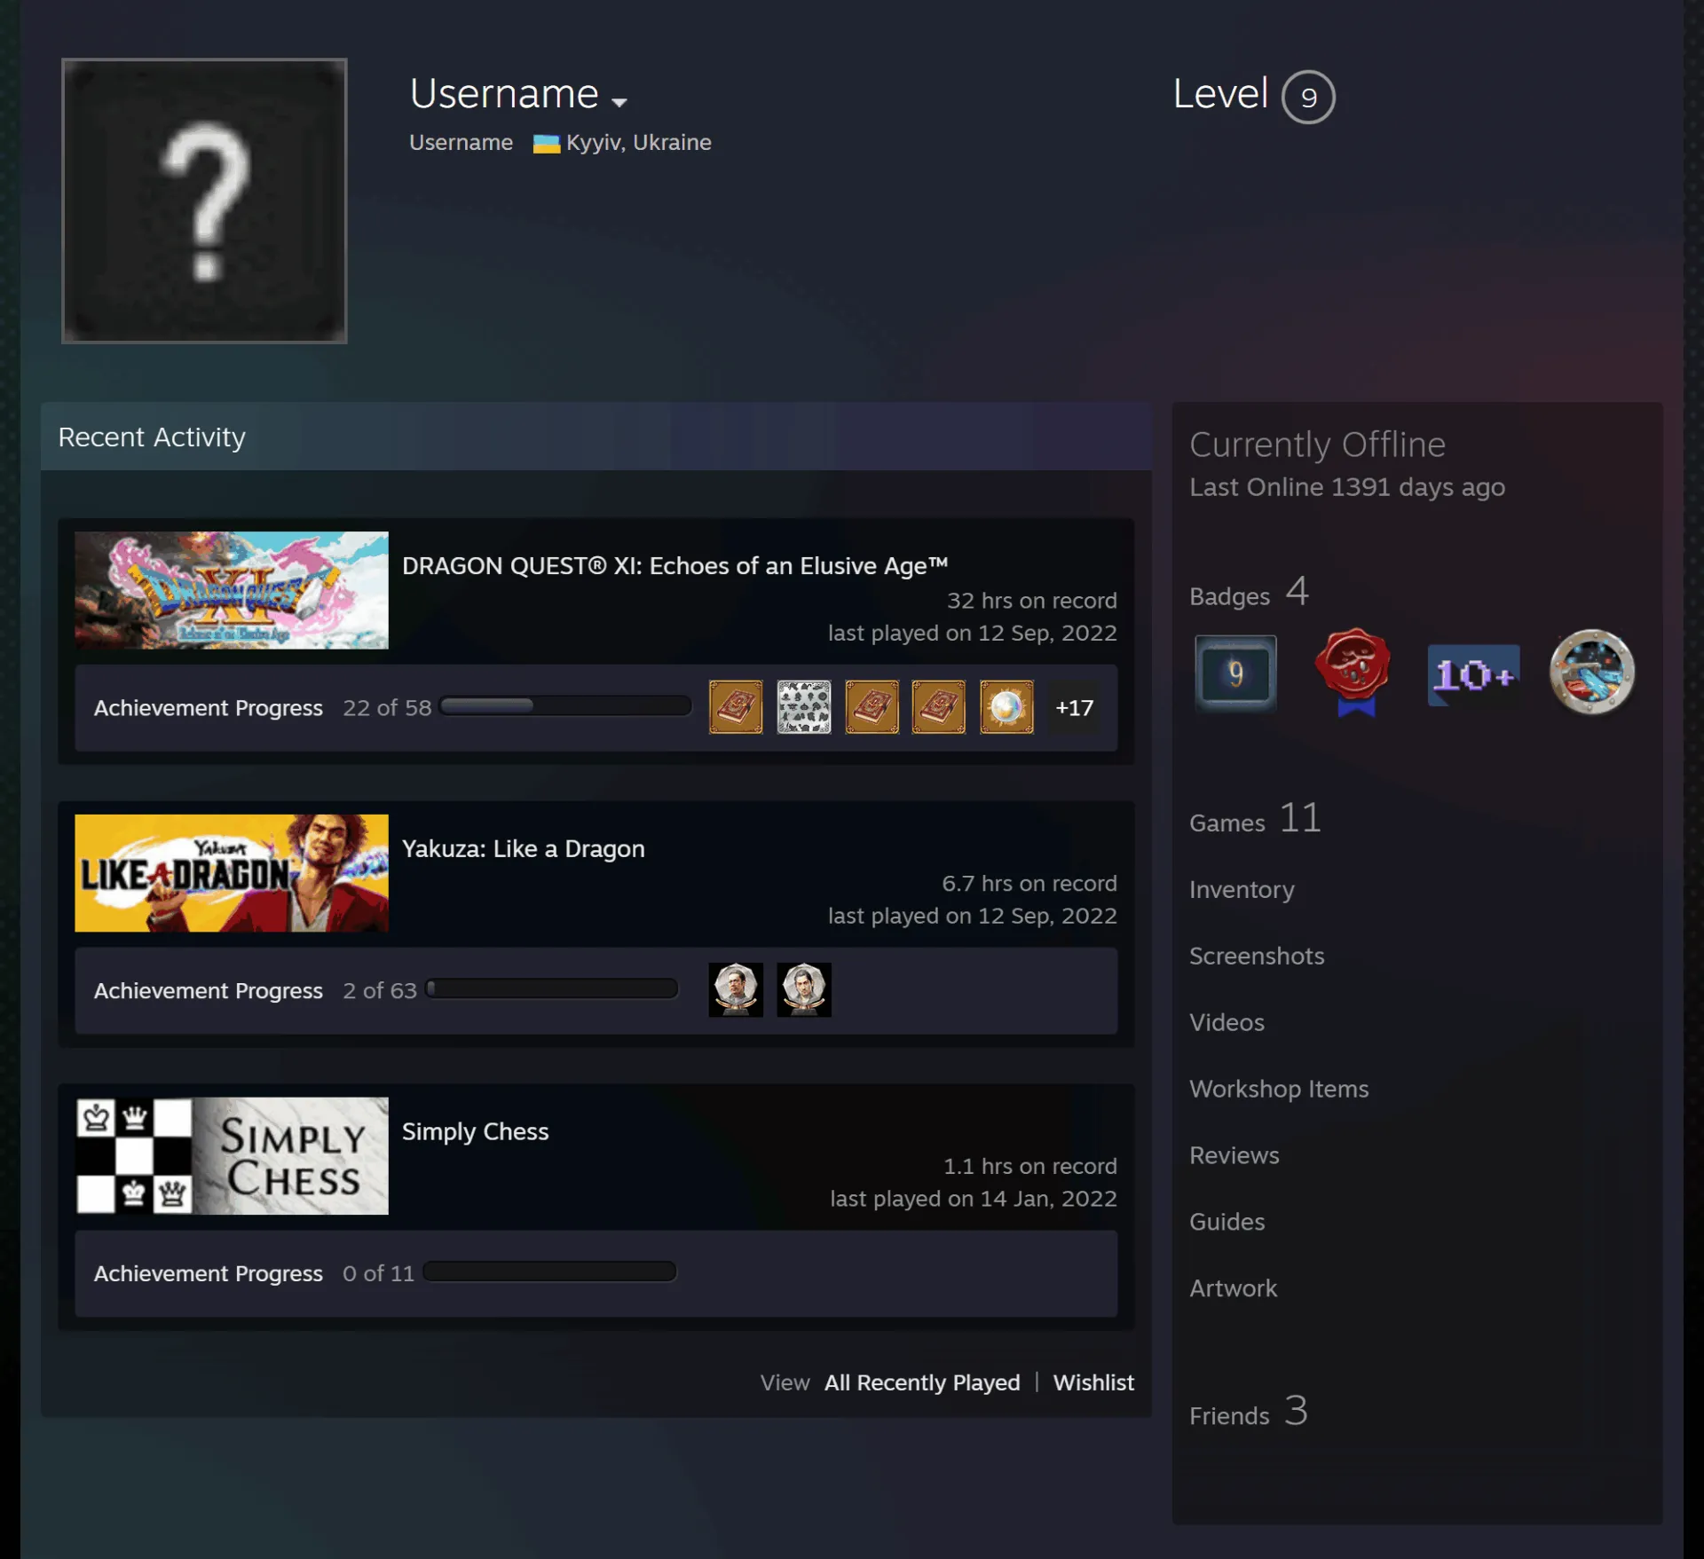Viewport: 1704px width, 1559px height.
Task: Open the Videos link
Action: click(1227, 1023)
